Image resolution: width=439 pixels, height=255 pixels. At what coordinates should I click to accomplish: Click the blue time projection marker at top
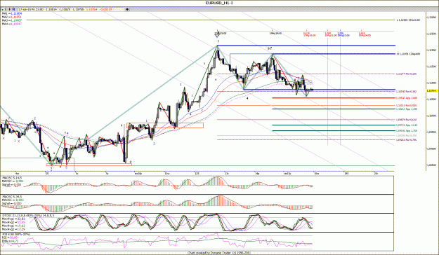pyautogui.click(x=343, y=34)
